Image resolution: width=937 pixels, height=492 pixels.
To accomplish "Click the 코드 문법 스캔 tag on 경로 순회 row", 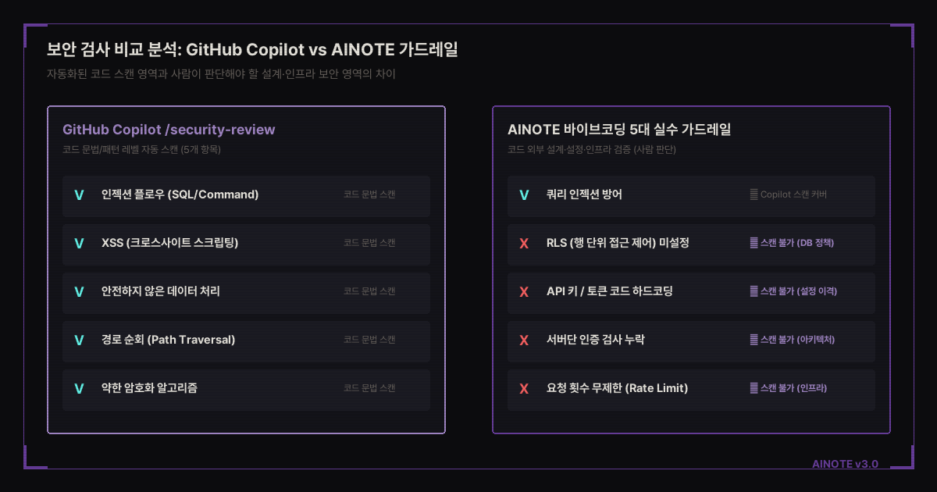I will pos(369,340).
